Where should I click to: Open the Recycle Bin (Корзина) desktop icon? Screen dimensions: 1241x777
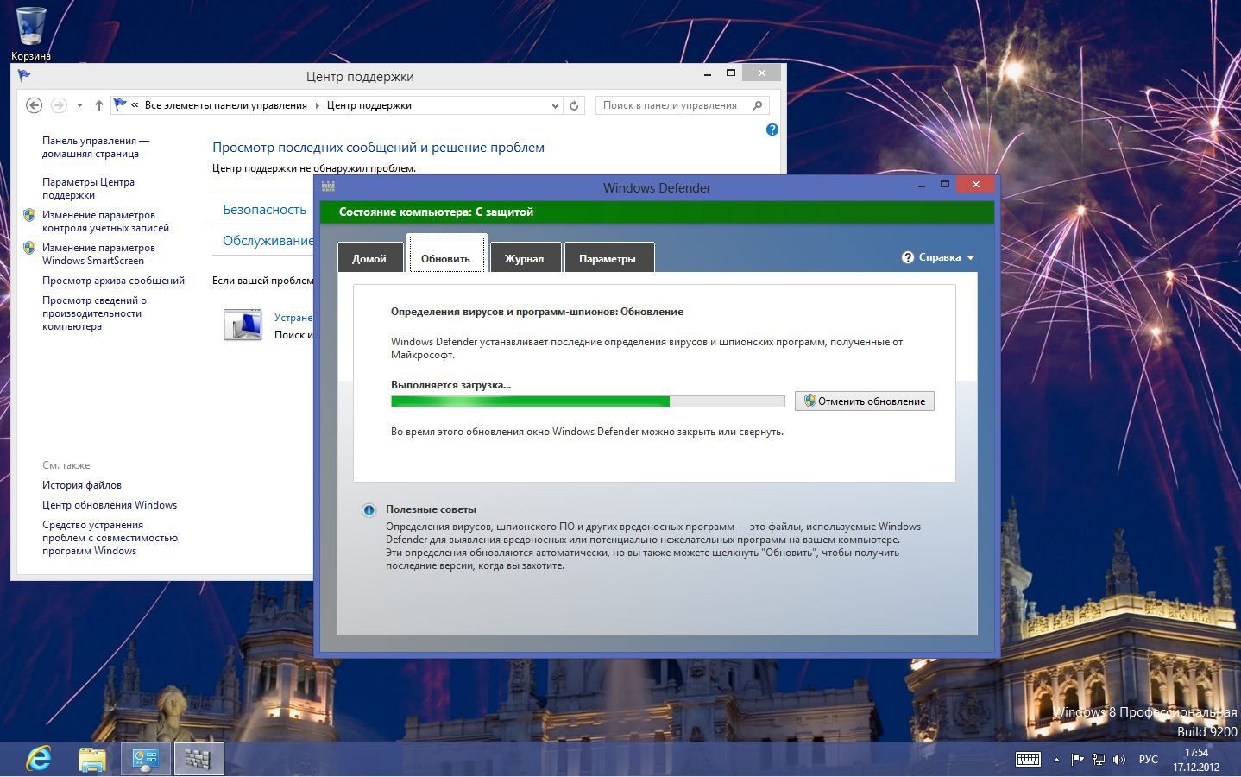coord(30,33)
